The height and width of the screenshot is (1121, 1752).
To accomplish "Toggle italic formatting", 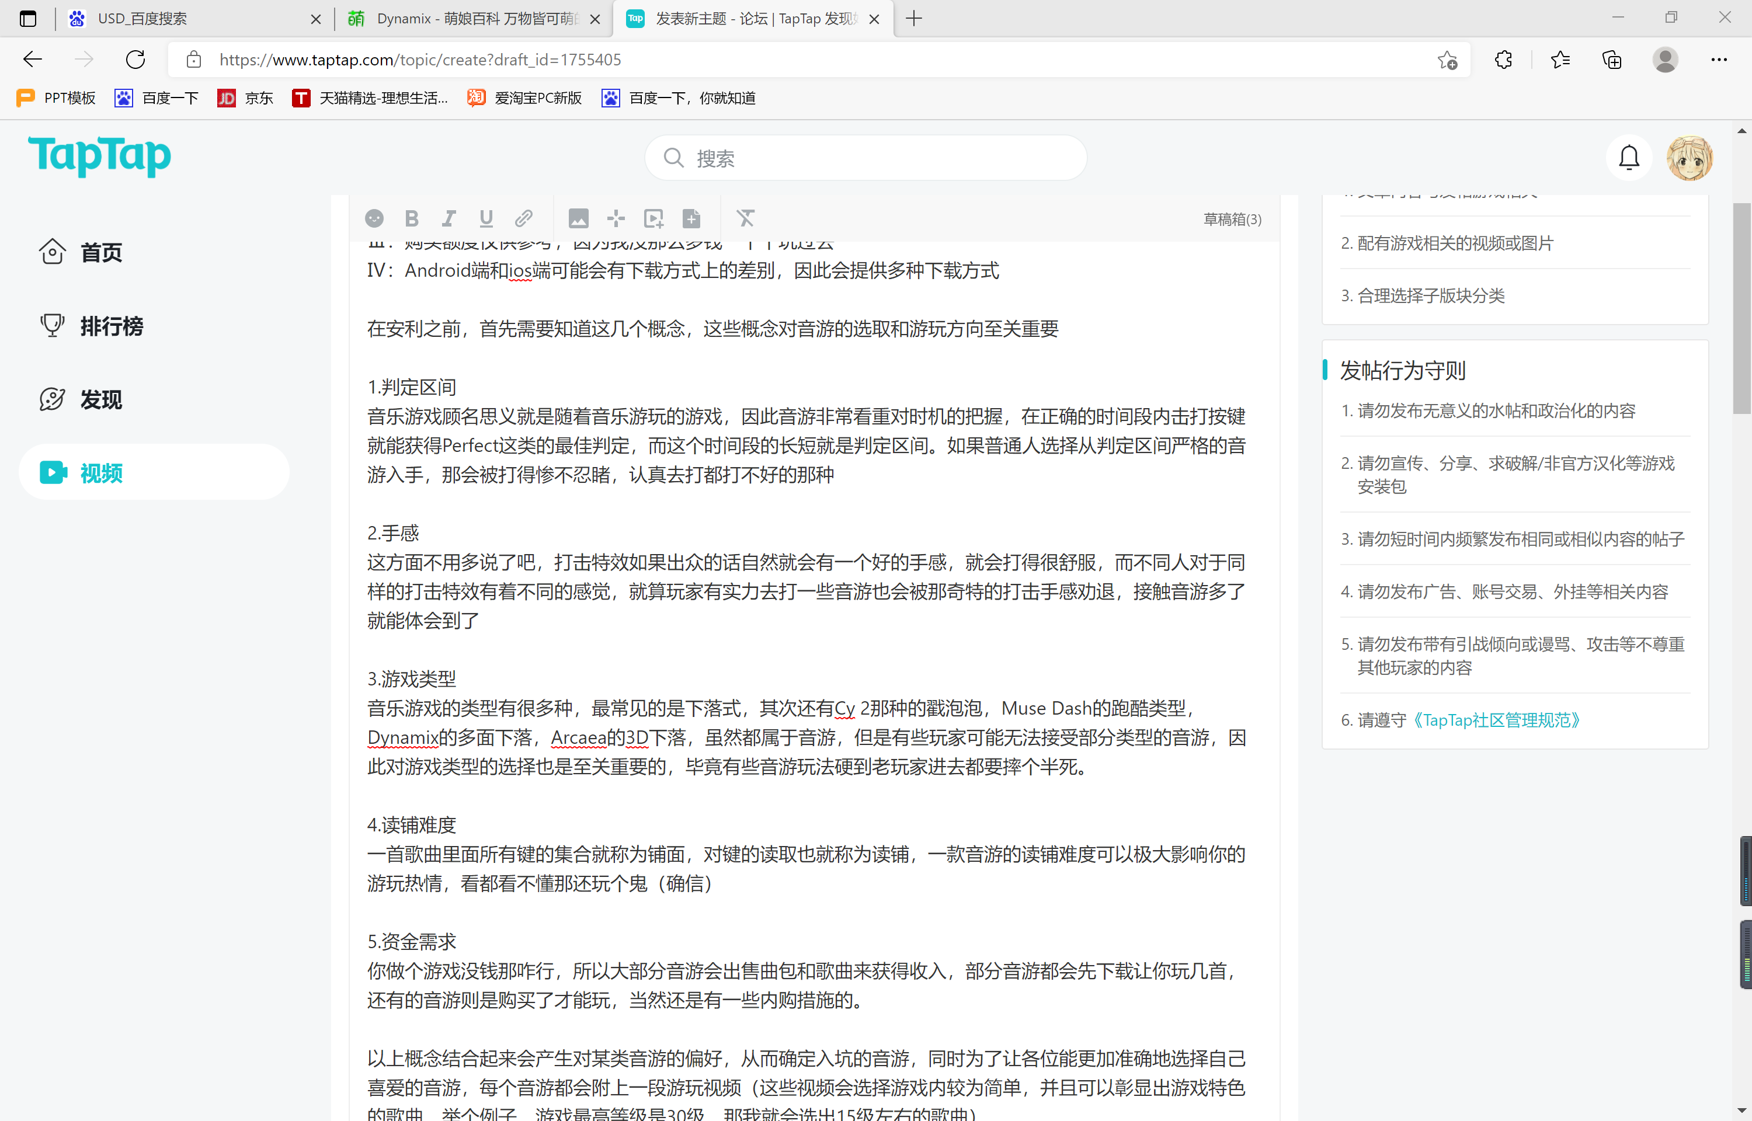I will (449, 218).
